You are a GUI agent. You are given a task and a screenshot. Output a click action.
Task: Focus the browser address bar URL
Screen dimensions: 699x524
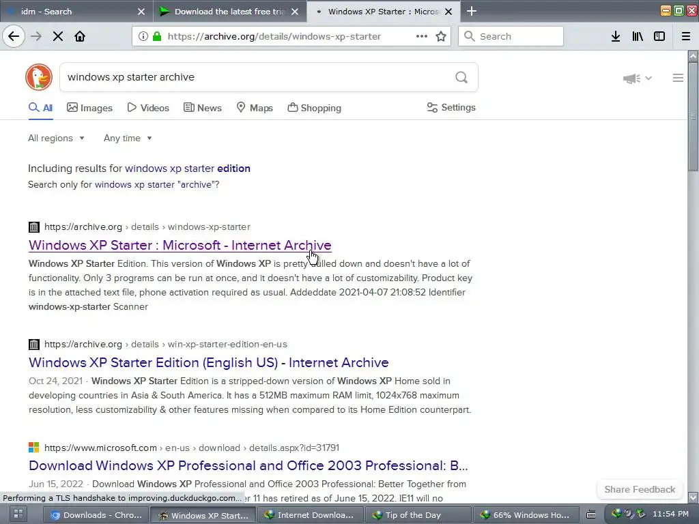point(274,36)
